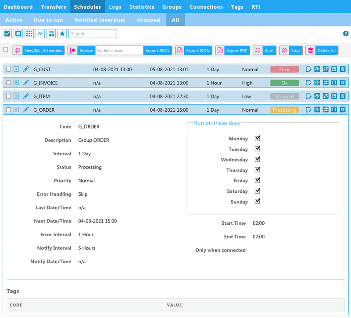Click the zigzag arrows toolbar icon

pos(40,34)
